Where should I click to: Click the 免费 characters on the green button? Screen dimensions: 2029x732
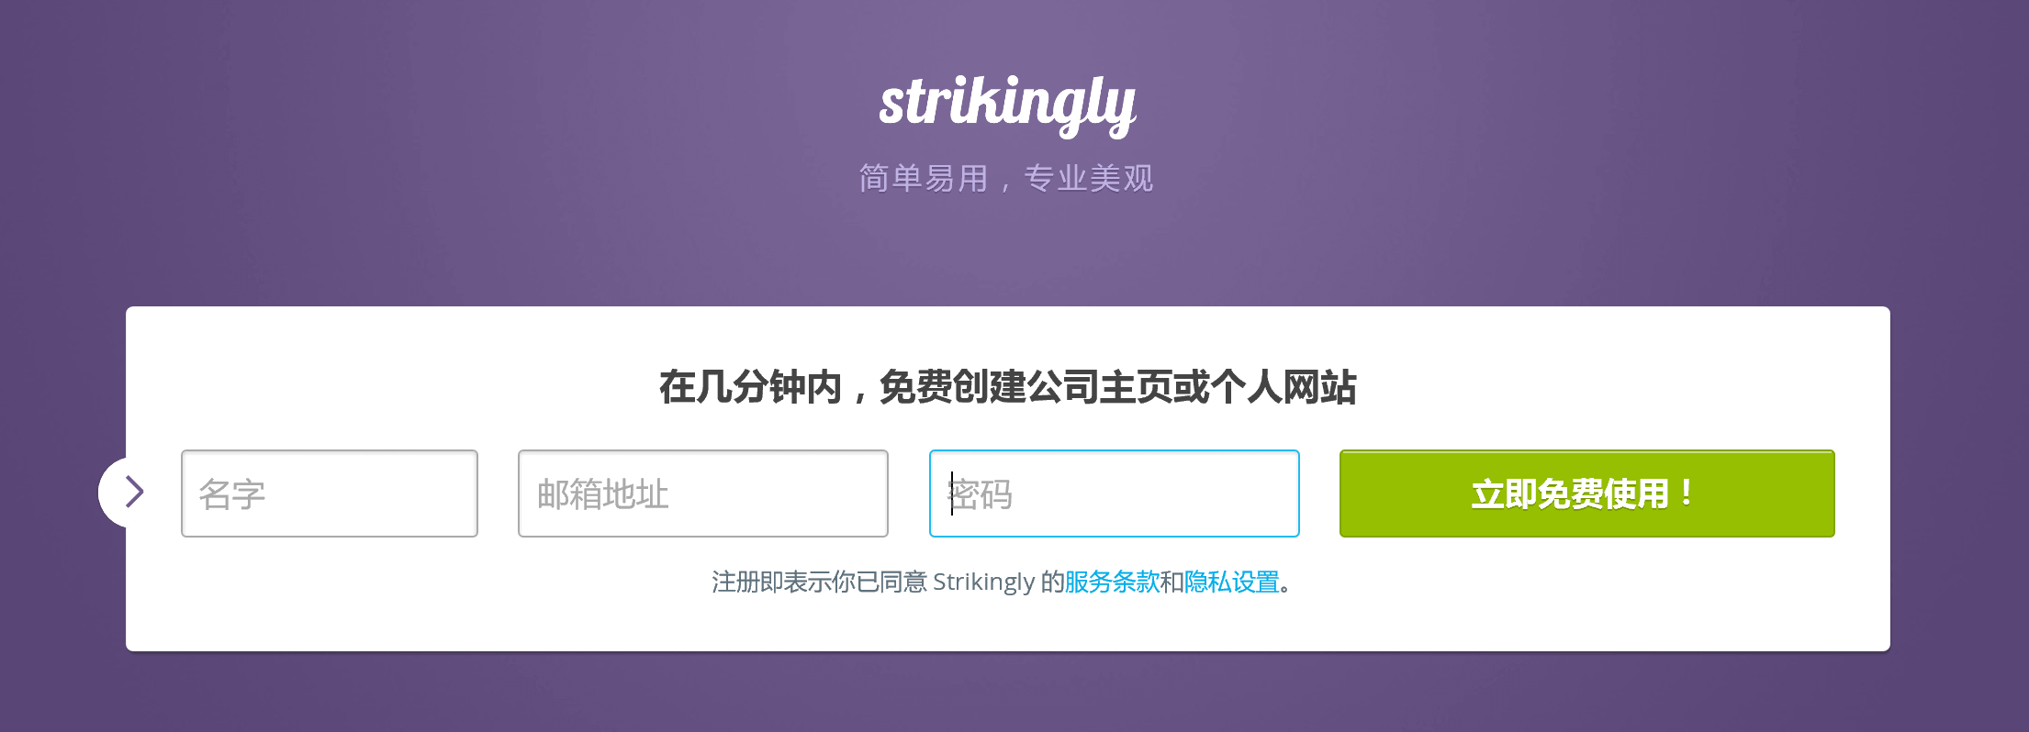pos(1570,494)
